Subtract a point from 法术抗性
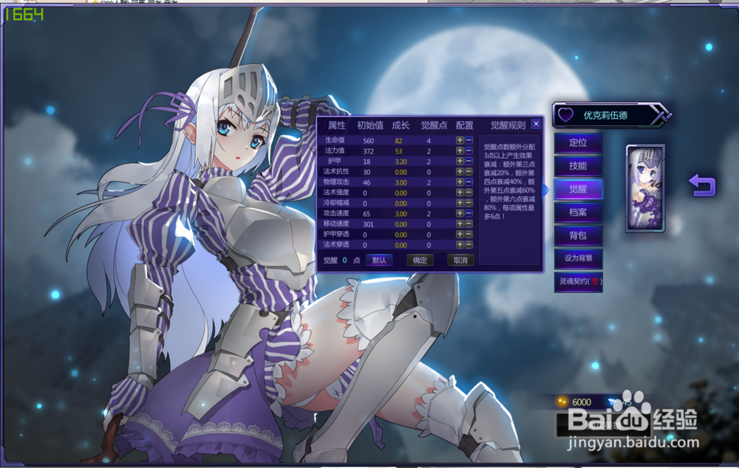Image resolution: width=739 pixels, height=468 pixels. (469, 171)
